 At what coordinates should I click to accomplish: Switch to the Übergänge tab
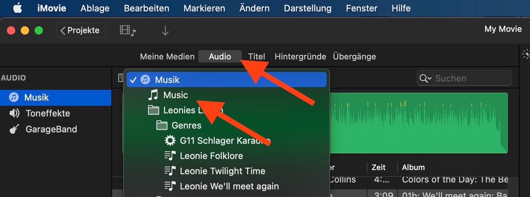(354, 56)
